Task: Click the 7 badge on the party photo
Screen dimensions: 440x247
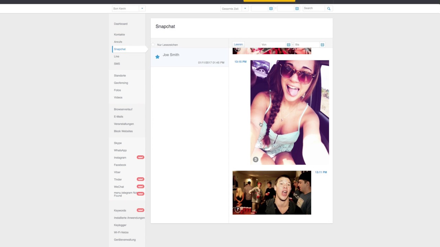Action: (x=238, y=209)
